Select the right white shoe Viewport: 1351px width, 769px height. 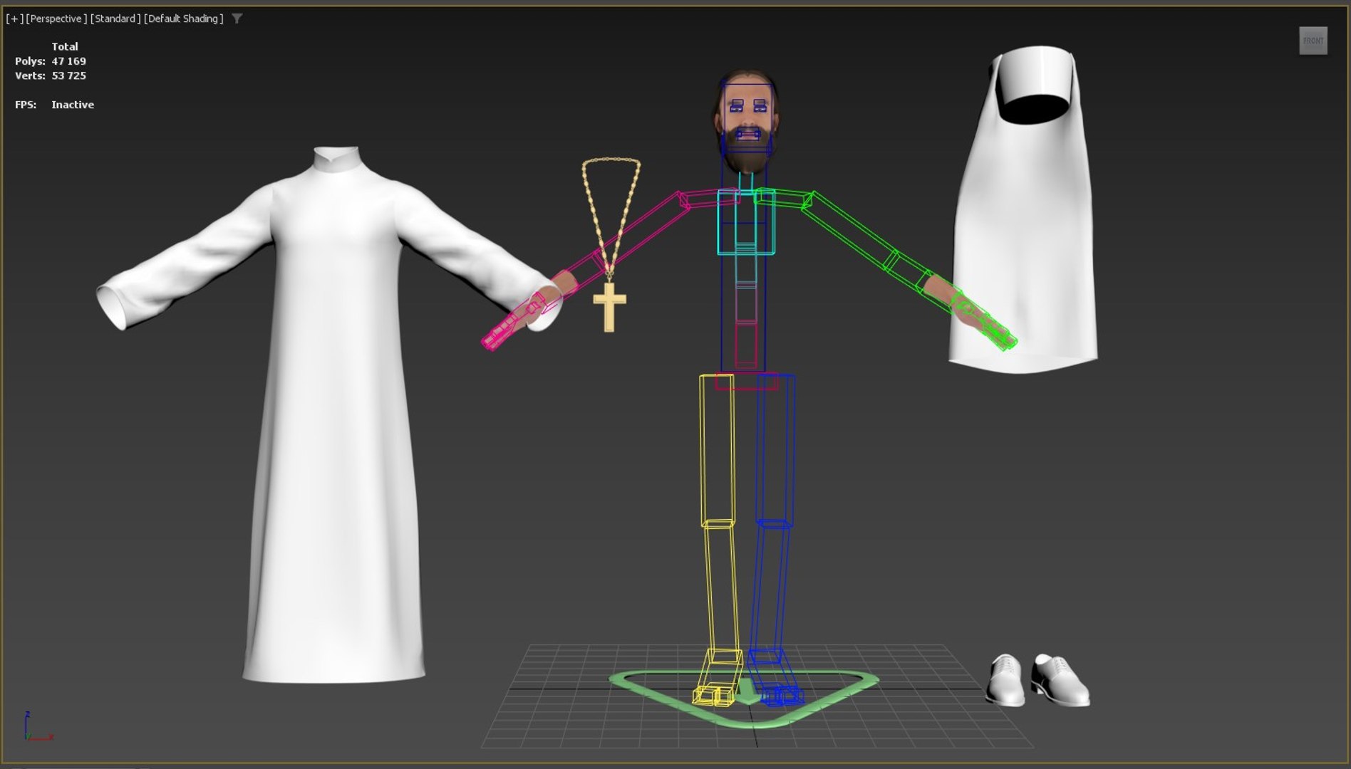pos(1060,680)
